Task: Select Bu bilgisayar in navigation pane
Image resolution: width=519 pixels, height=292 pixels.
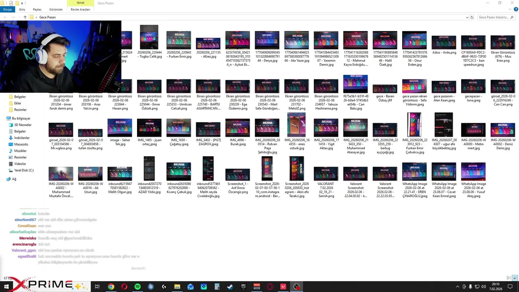Action: click(21, 118)
